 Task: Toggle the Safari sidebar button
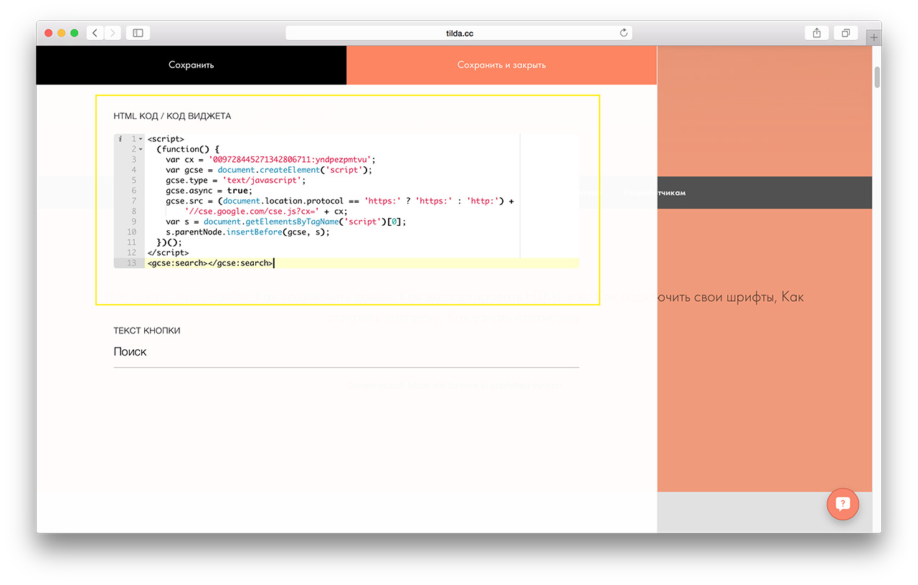[x=138, y=33]
